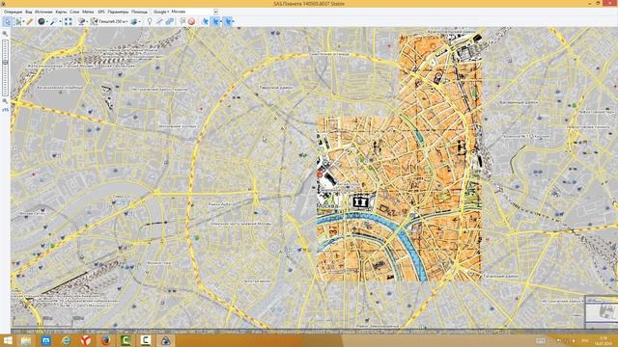Toggle the second GPS tracking icon
Screen dimensions: 618x347
pyautogui.click(x=216, y=21)
